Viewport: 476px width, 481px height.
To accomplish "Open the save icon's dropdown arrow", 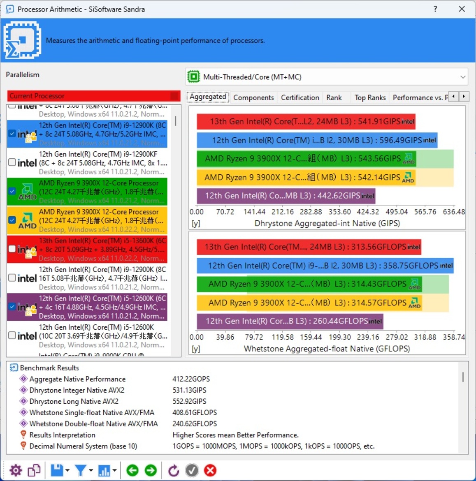I will [67, 470].
